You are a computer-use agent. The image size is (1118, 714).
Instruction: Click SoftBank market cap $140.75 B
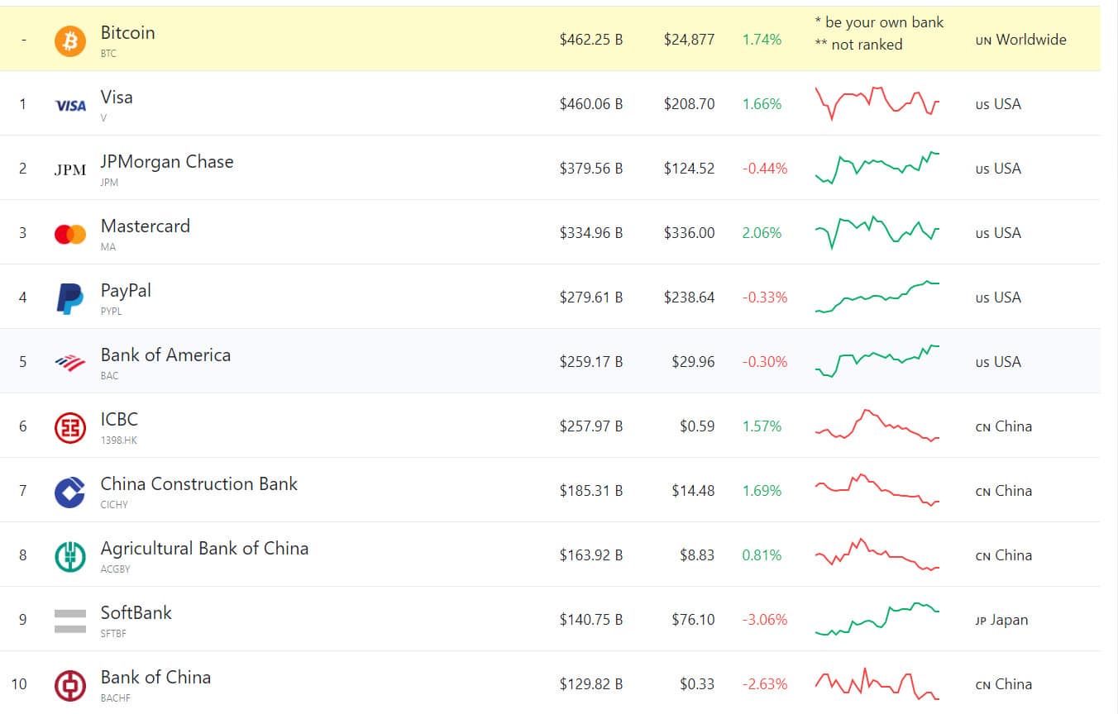[x=591, y=619]
